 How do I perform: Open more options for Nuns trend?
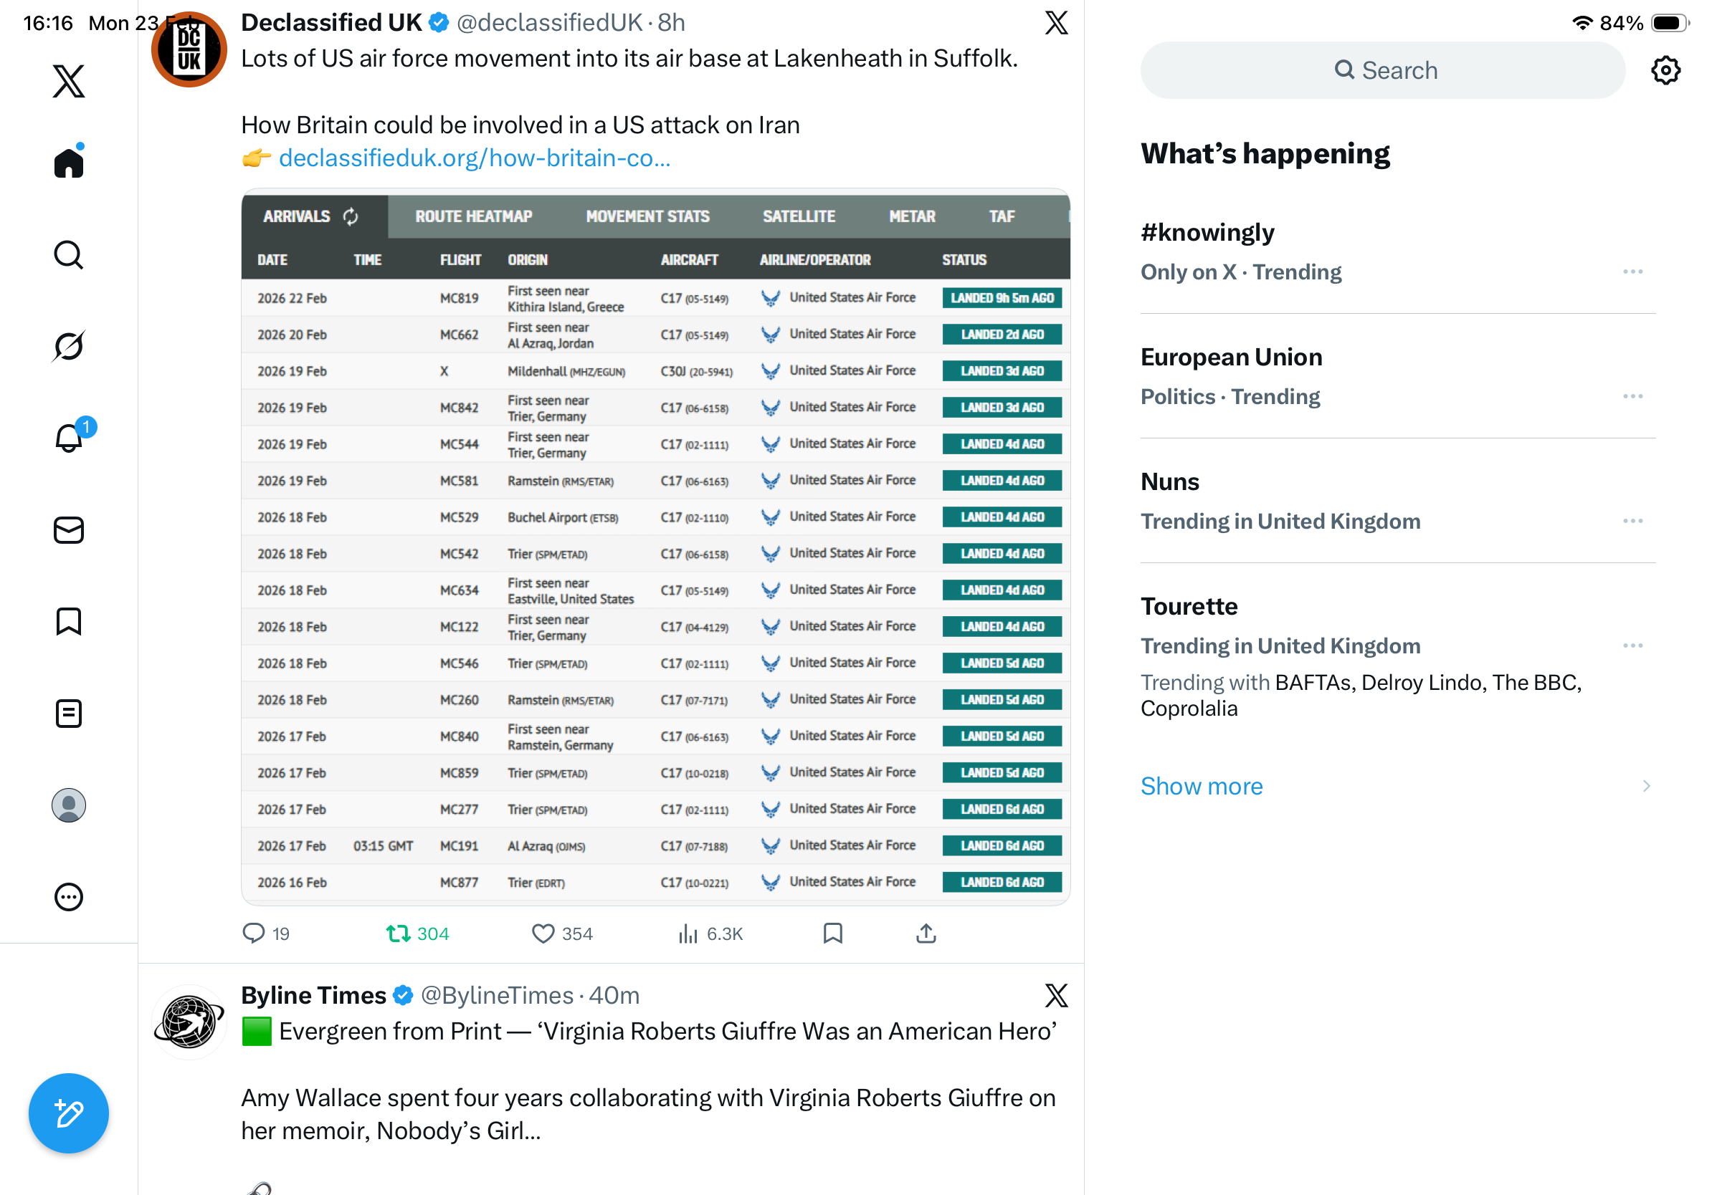(1632, 522)
